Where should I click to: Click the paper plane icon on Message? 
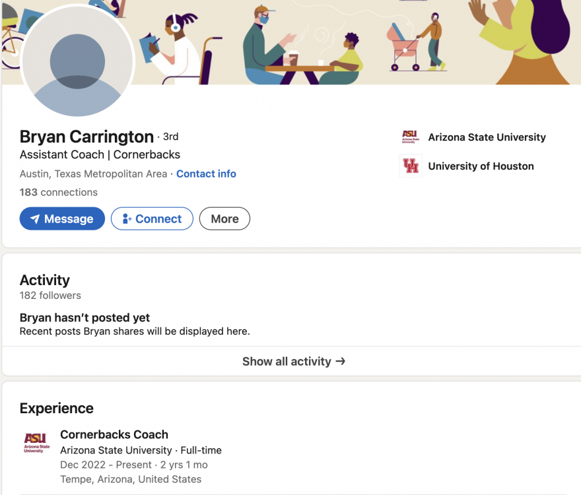(x=35, y=219)
